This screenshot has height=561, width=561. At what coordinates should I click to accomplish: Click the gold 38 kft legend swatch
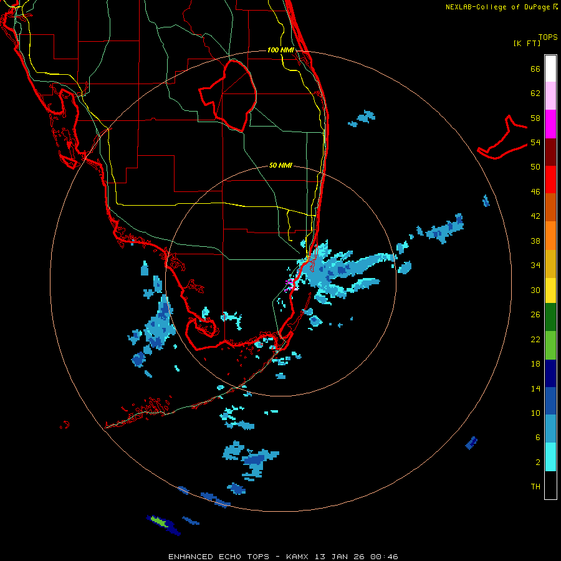click(550, 264)
